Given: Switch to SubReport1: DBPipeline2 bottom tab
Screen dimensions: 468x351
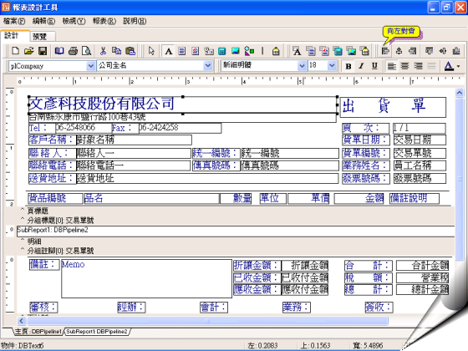Looking at the screenshot, I should click(97, 332).
